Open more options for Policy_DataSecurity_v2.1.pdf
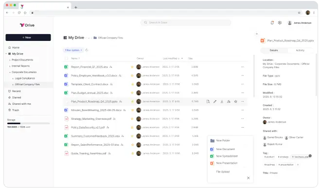 click(x=243, y=127)
